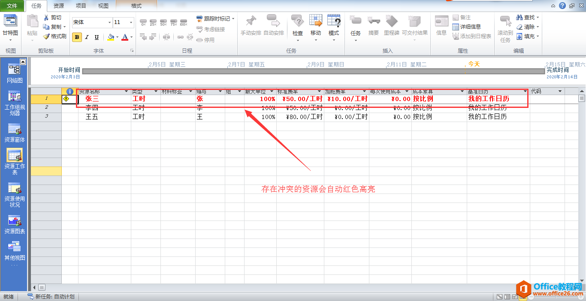The height and width of the screenshot is (301, 586).
Task: Click 考虑链接 respect links
Action: pos(211,29)
